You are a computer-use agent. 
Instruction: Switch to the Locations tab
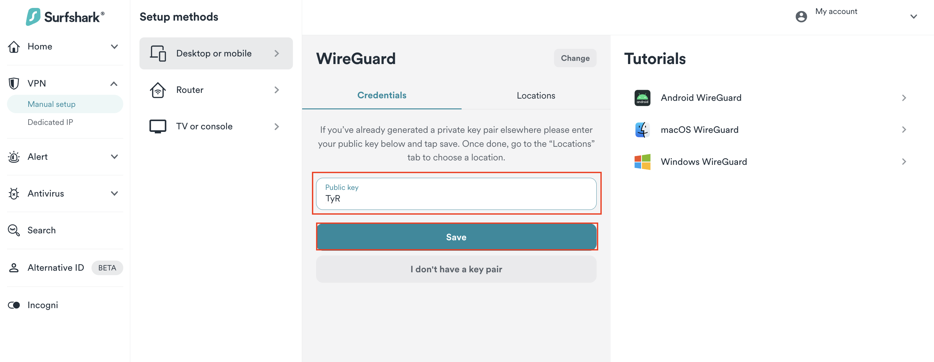(536, 95)
